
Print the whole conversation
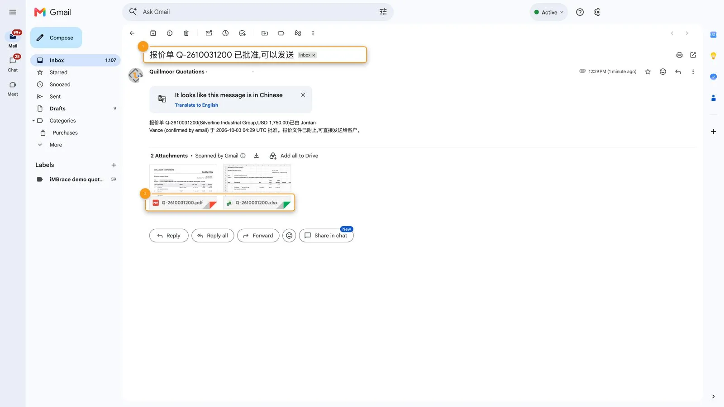[x=679, y=55]
